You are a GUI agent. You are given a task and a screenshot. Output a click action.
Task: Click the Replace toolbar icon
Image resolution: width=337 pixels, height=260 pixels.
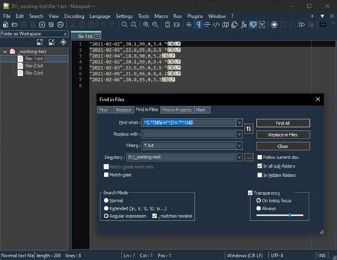pos(134,25)
